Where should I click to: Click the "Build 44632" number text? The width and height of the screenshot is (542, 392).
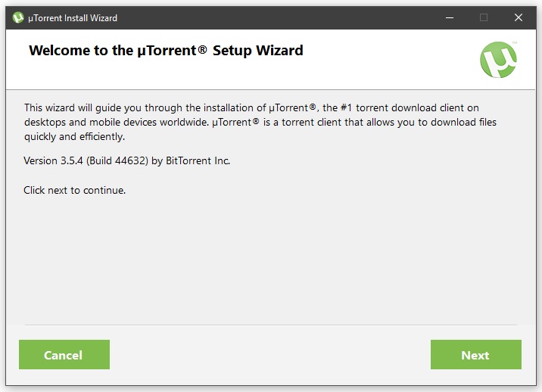(117, 160)
